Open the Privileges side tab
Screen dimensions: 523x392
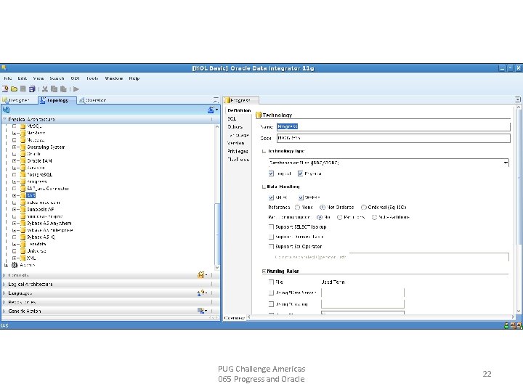point(238,151)
